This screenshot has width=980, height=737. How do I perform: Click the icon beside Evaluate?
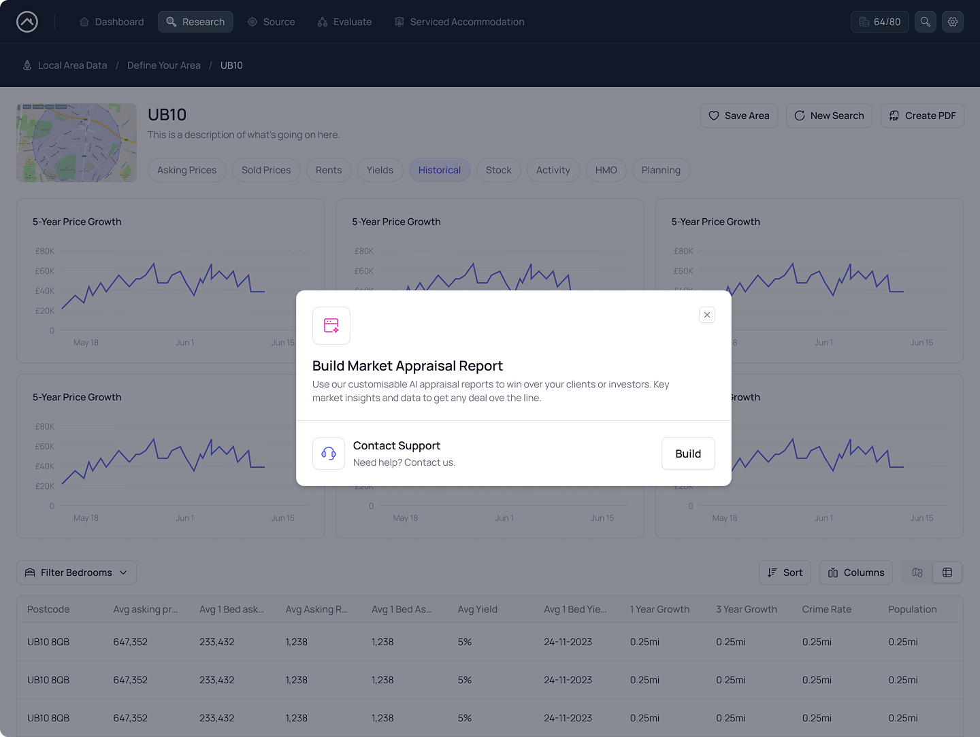tap(323, 22)
